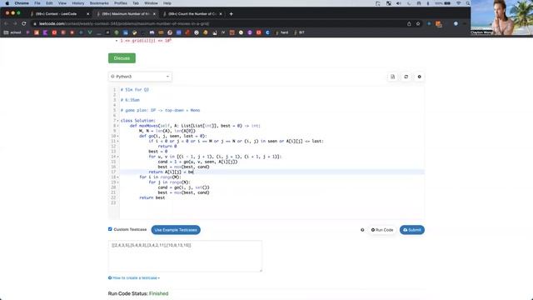Collapse the for u, v loop at line 14
The height and width of the screenshot is (300, 533).
pos(118,157)
